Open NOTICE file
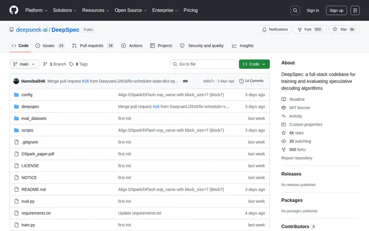Screen dimensions: 369x231 (29, 177)
